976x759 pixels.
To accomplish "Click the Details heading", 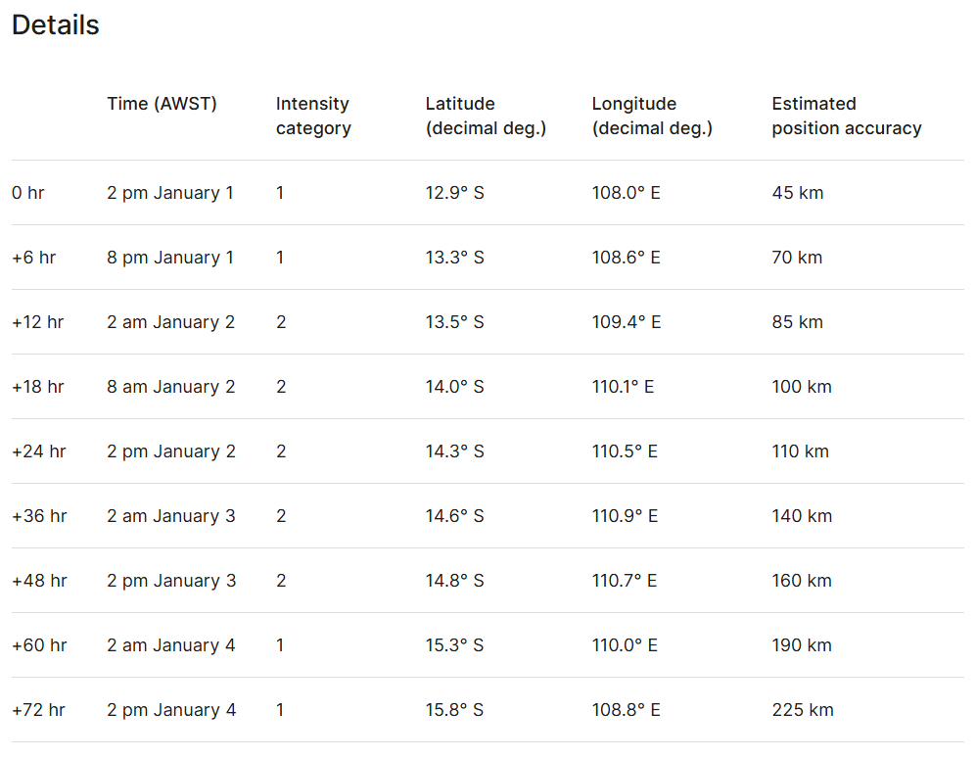I will 56,25.
